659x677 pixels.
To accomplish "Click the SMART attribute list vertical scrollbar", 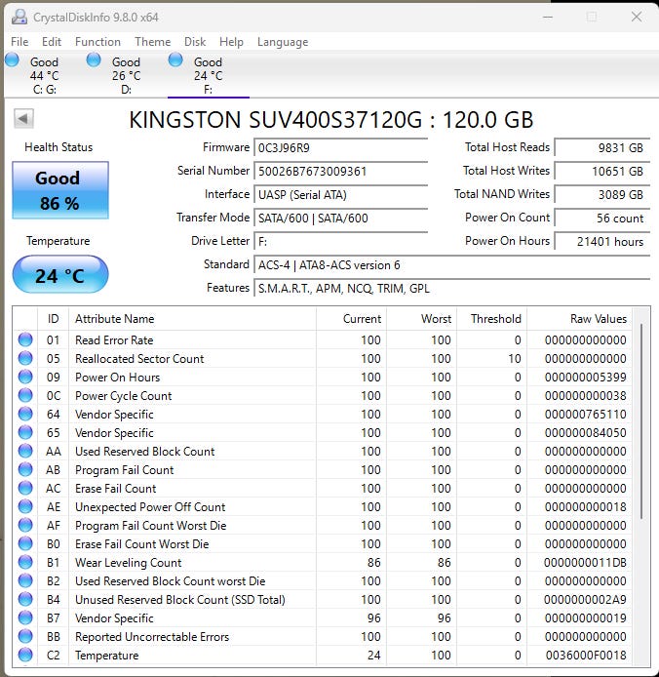I will (x=640, y=419).
